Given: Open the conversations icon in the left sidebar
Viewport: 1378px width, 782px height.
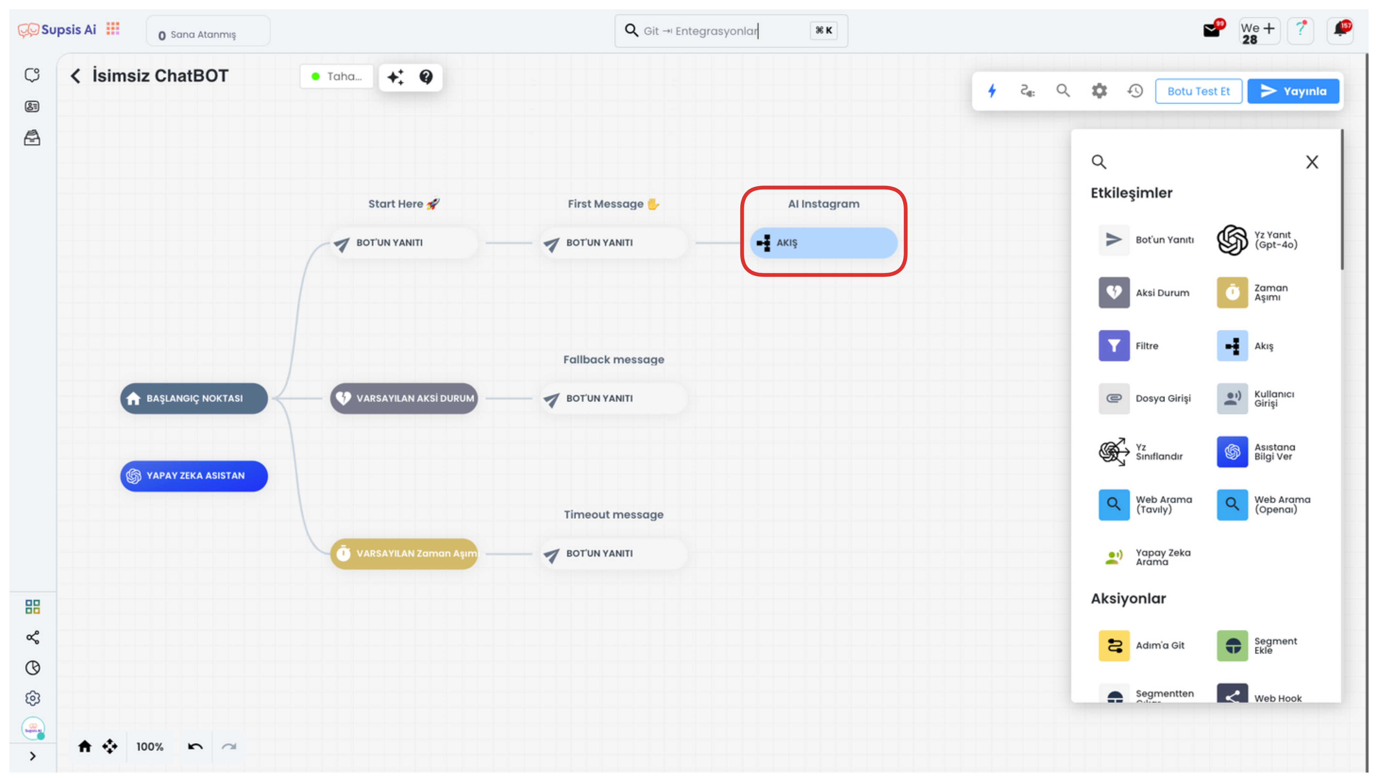Looking at the screenshot, I should point(32,75).
